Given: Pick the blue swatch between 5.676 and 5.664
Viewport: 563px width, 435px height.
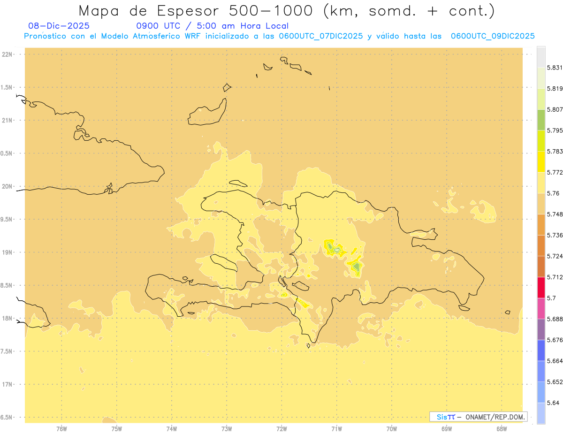Looking at the screenshot, I should (x=541, y=351).
